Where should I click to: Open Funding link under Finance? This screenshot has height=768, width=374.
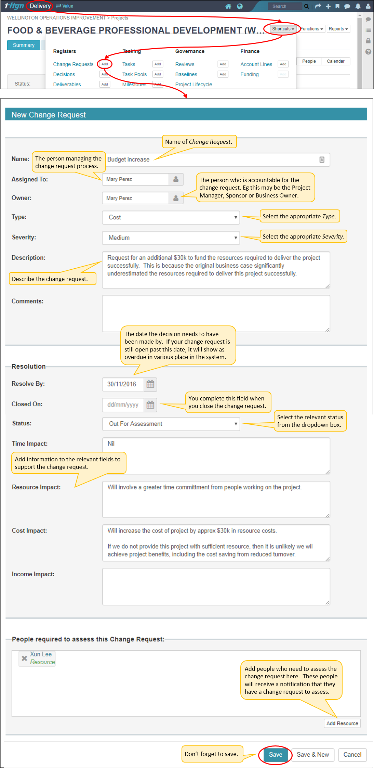pos(250,74)
